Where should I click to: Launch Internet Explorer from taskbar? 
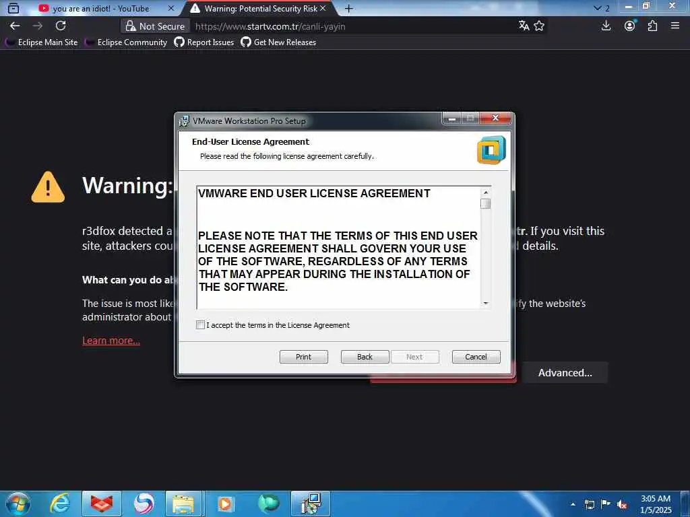[60, 504]
